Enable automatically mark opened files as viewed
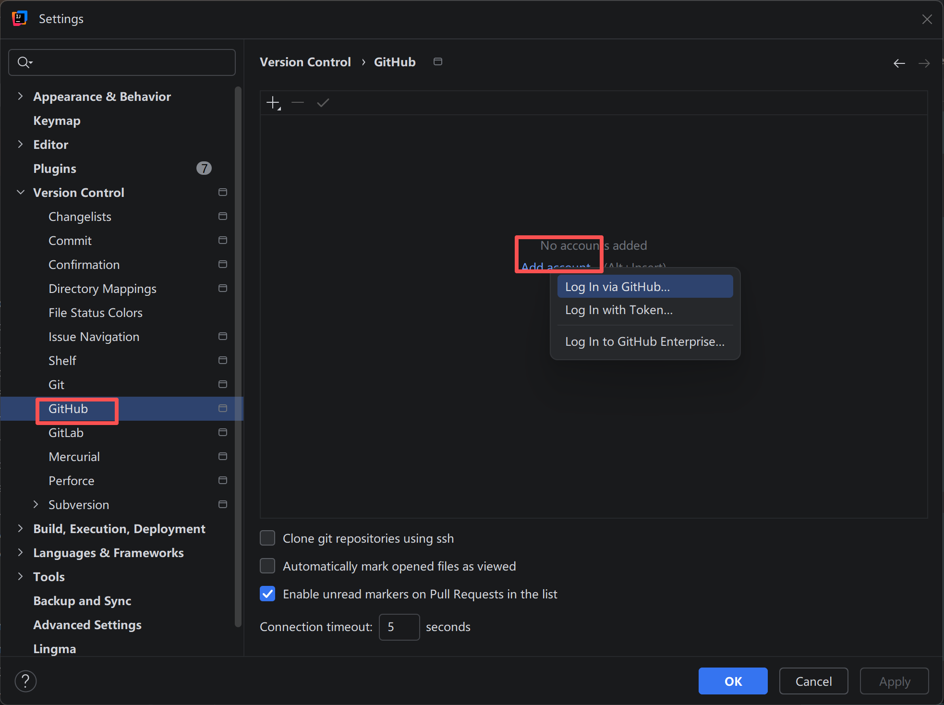The image size is (944, 705). point(267,566)
